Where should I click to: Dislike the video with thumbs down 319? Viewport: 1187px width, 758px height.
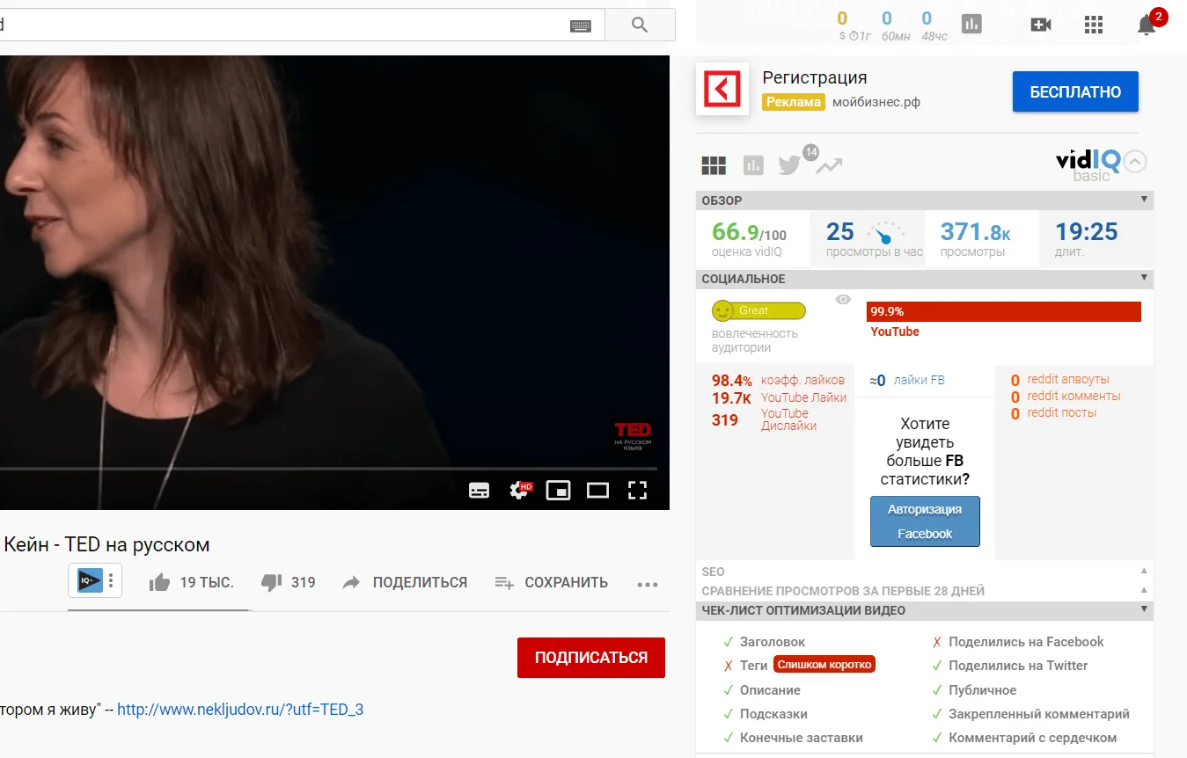(289, 582)
